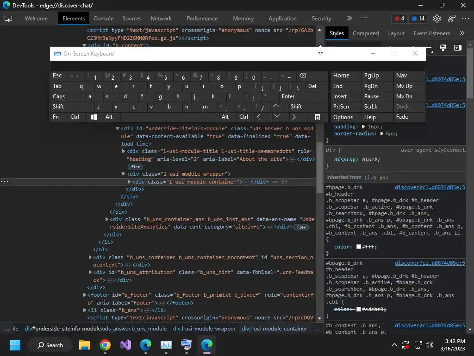
Task: Click div.l-usi-module-wrapper in breadcrumb
Action: tap(204, 329)
